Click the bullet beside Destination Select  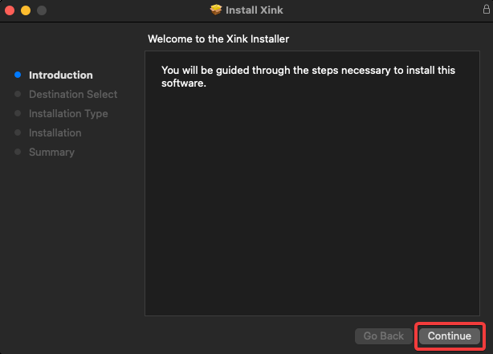pyautogui.click(x=18, y=95)
